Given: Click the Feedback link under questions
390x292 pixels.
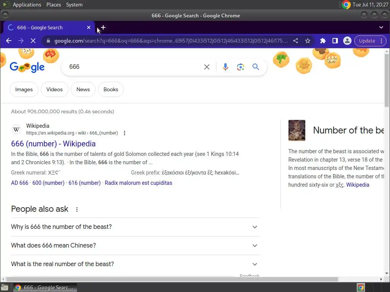Looking at the screenshot, I should click(x=249, y=276).
